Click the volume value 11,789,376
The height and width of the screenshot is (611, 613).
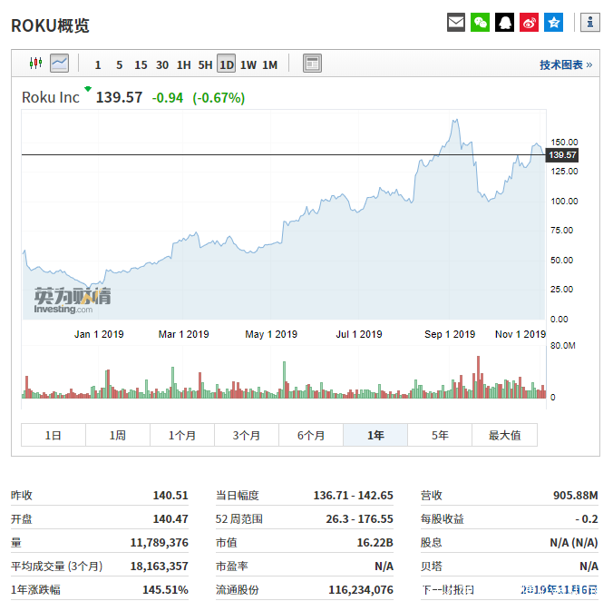(159, 543)
